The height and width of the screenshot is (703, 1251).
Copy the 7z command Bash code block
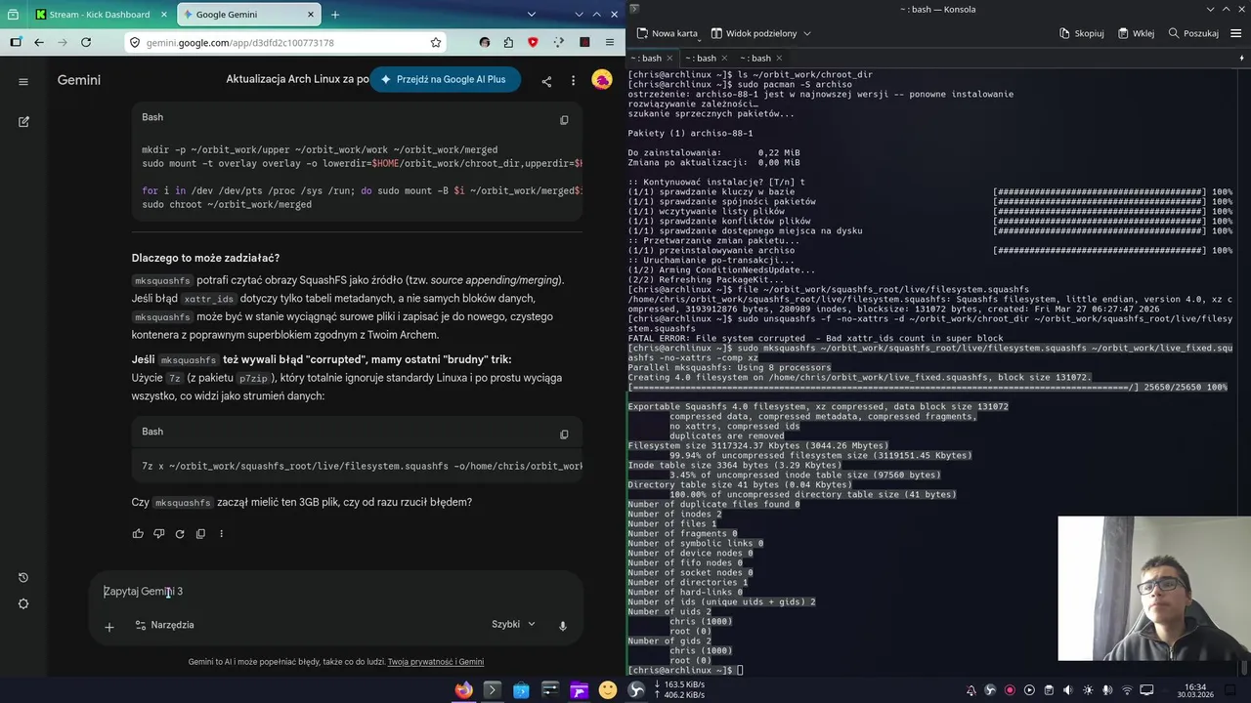564,434
